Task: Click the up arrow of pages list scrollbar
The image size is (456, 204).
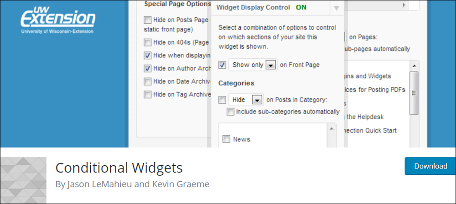Action: point(414,66)
